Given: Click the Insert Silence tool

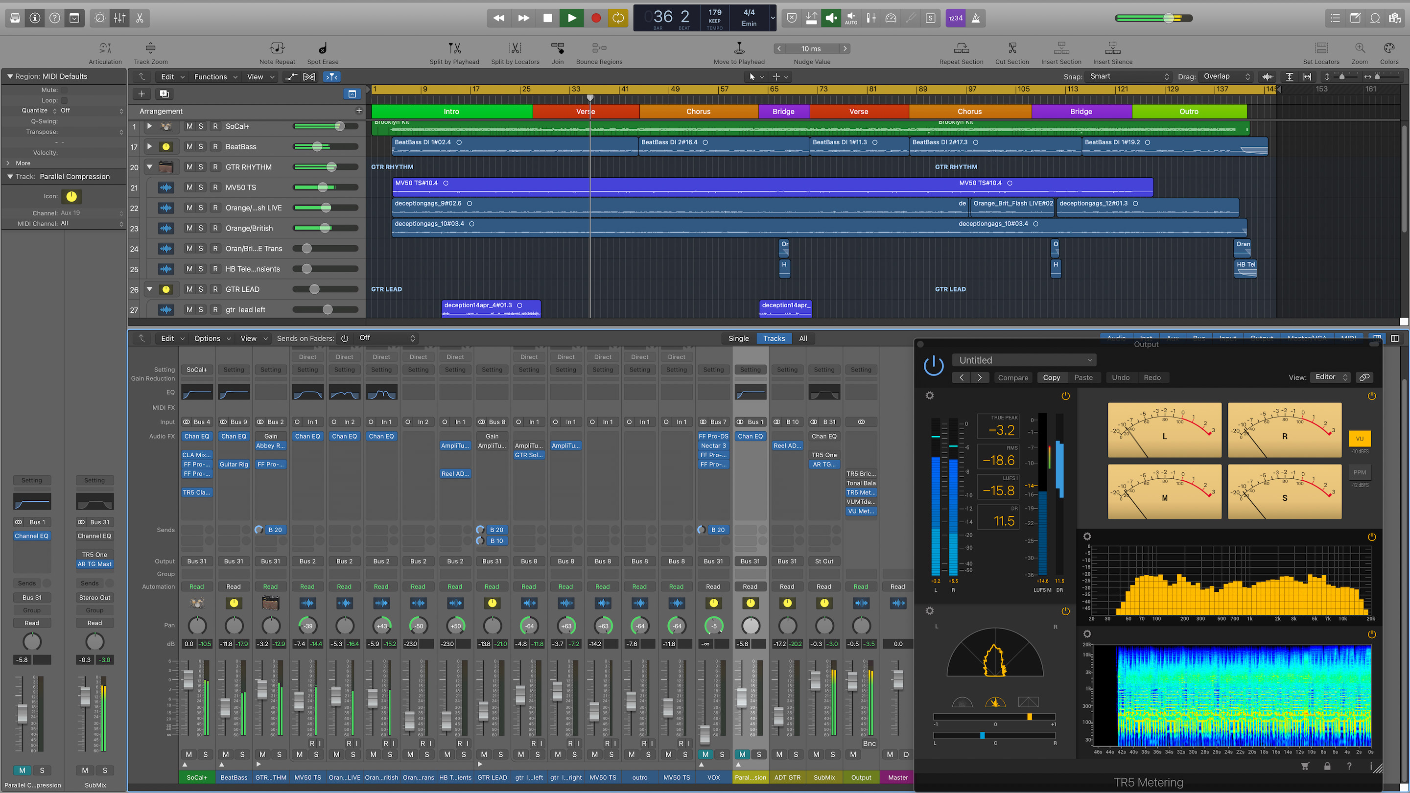Looking at the screenshot, I should pos(1113,53).
